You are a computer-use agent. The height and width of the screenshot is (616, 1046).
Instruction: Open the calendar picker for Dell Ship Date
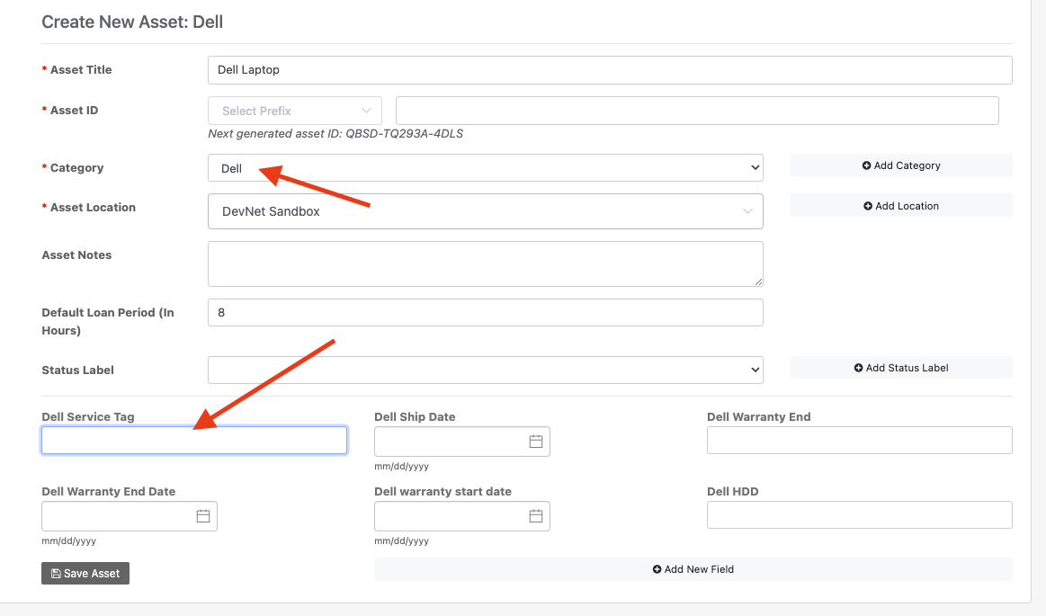(x=535, y=442)
